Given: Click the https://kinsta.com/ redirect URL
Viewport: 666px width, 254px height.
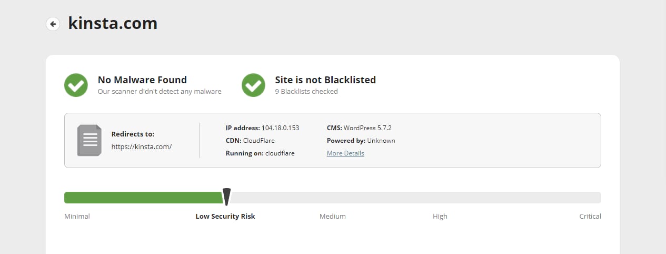Looking at the screenshot, I should pyautogui.click(x=142, y=147).
